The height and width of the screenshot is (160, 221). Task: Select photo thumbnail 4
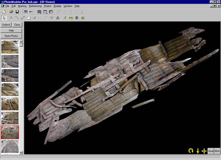[x=10, y=90]
